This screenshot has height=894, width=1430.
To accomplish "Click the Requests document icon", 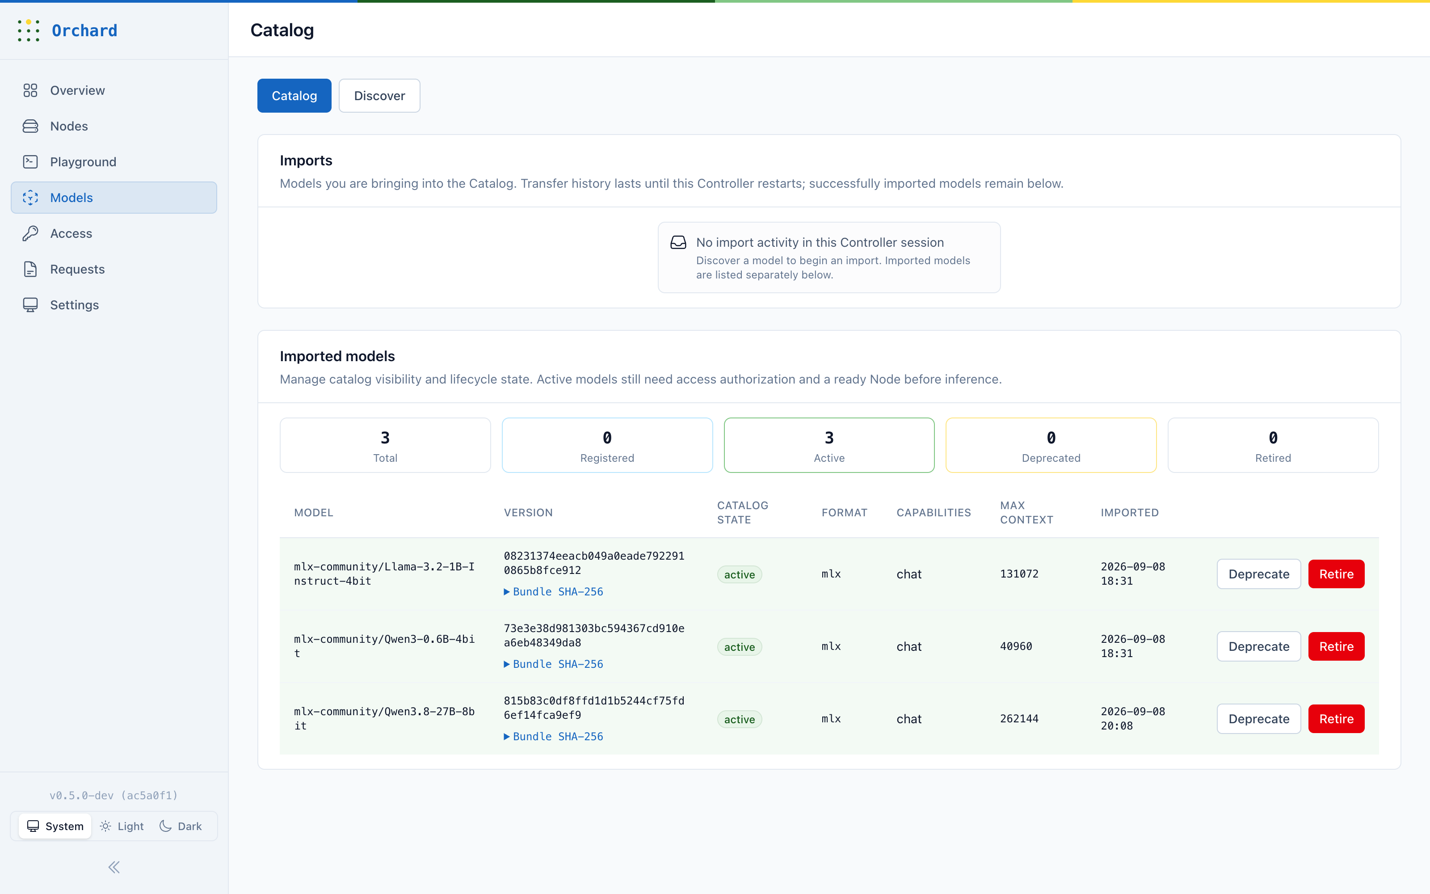I will pos(30,269).
